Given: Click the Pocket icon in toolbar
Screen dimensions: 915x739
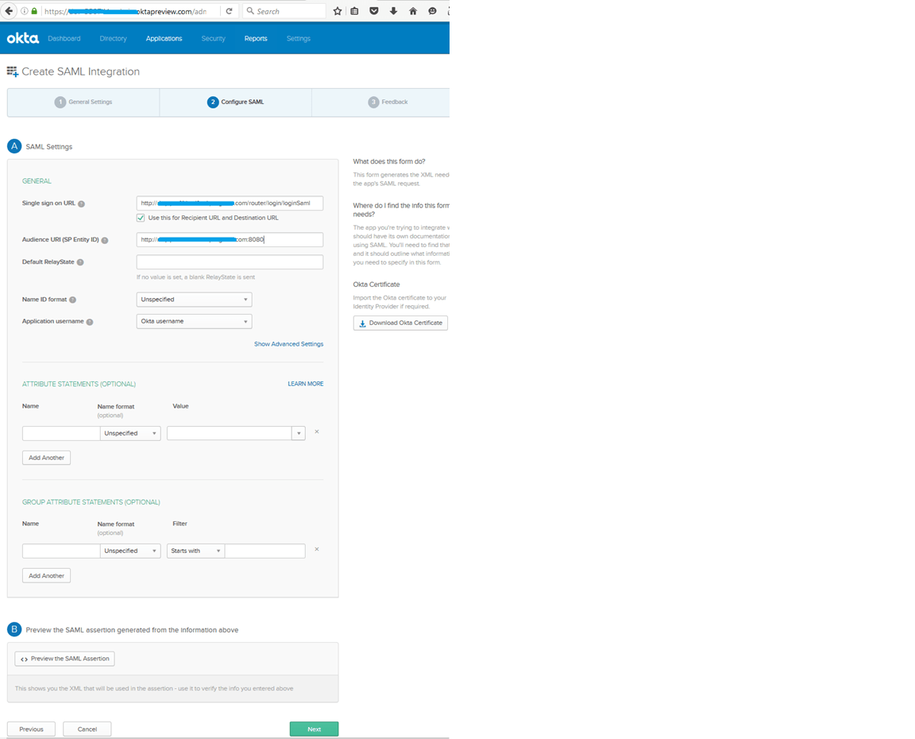Looking at the screenshot, I should [x=374, y=11].
